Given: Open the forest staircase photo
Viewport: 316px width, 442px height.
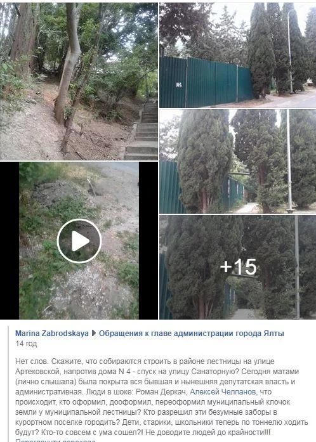Looking at the screenshot, I should [79, 81].
